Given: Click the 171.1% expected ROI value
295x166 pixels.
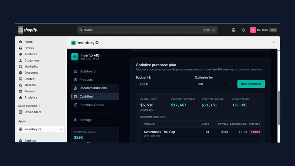Looking at the screenshot, I should 239,105.
